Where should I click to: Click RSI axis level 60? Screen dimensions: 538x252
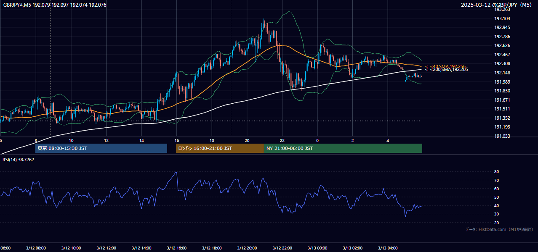click(496, 189)
